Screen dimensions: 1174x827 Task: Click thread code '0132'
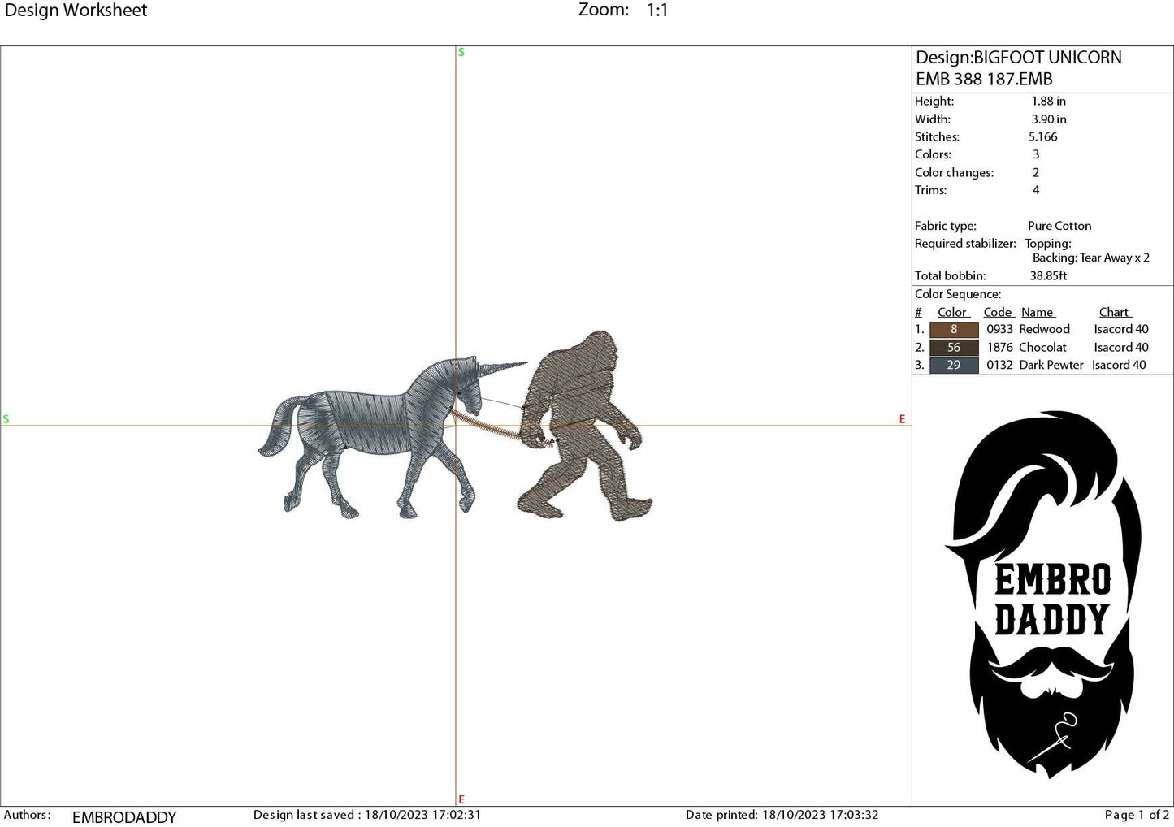pos(1000,365)
